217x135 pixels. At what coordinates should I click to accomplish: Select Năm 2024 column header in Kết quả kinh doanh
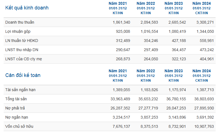(201, 4)
